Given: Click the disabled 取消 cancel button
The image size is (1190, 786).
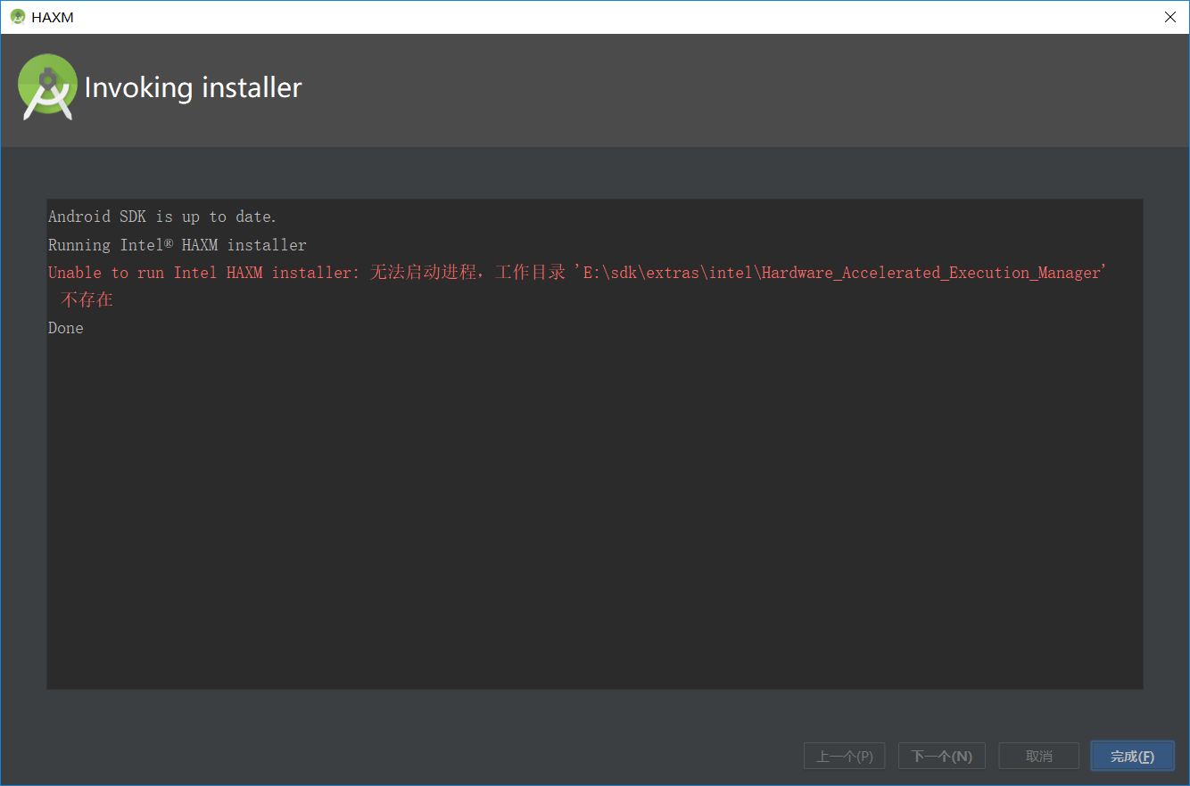Looking at the screenshot, I should pos(1038,756).
